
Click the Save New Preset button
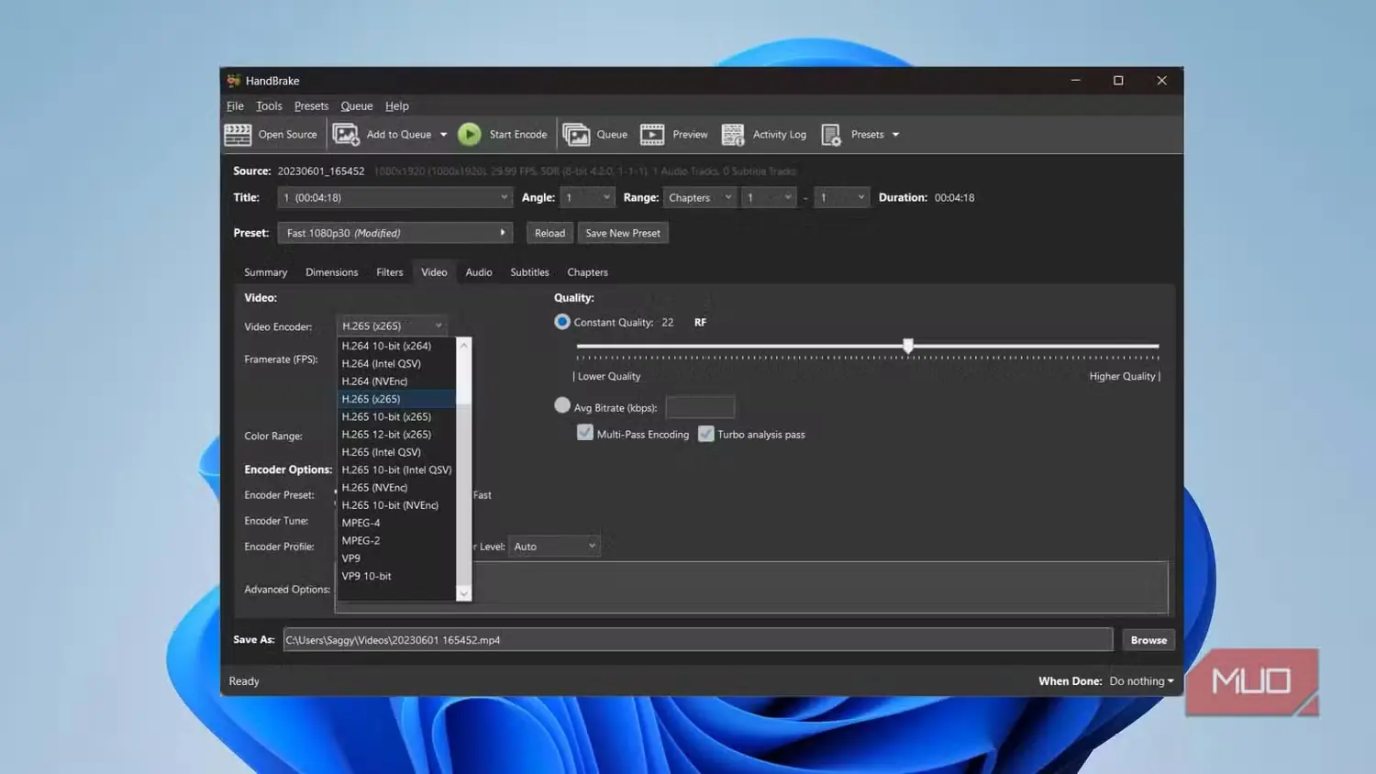(623, 233)
